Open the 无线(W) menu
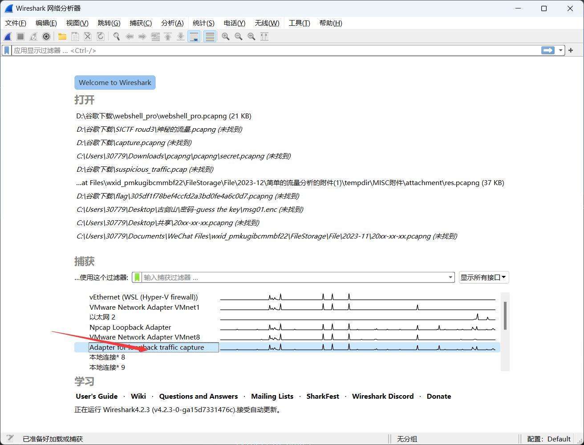This screenshot has height=445, width=584. [x=267, y=23]
